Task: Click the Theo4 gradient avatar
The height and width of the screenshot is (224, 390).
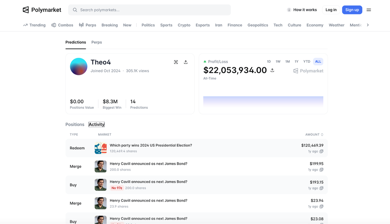Action: [78, 67]
